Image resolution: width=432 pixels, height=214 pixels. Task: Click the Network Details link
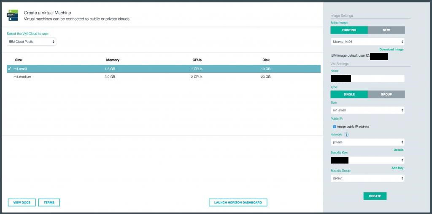(x=398, y=150)
